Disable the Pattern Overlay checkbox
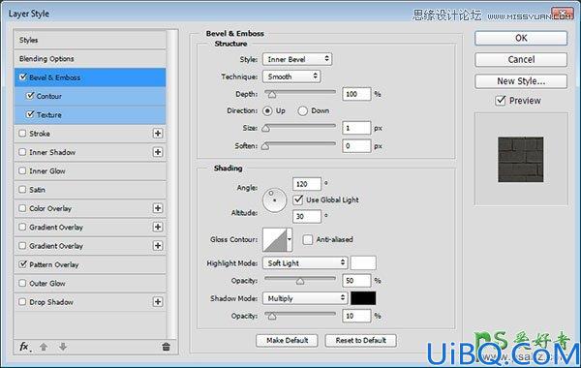The image size is (581, 368). coord(23,263)
